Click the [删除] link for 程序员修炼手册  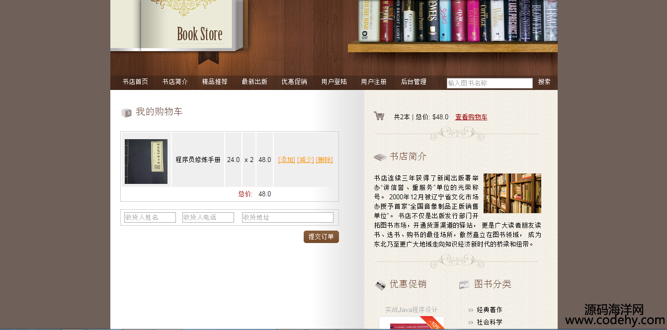[325, 160]
